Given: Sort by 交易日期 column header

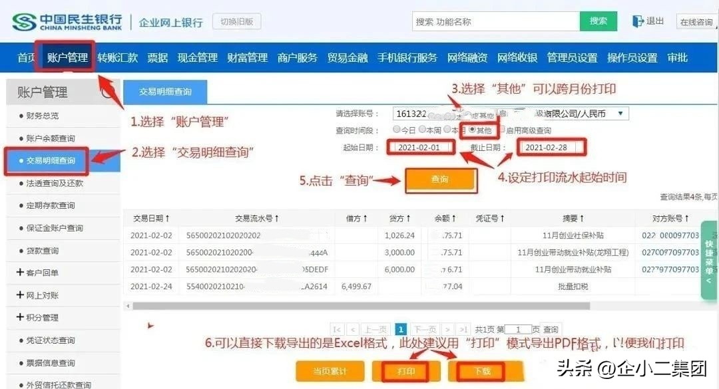Looking at the screenshot, I should [x=151, y=219].
